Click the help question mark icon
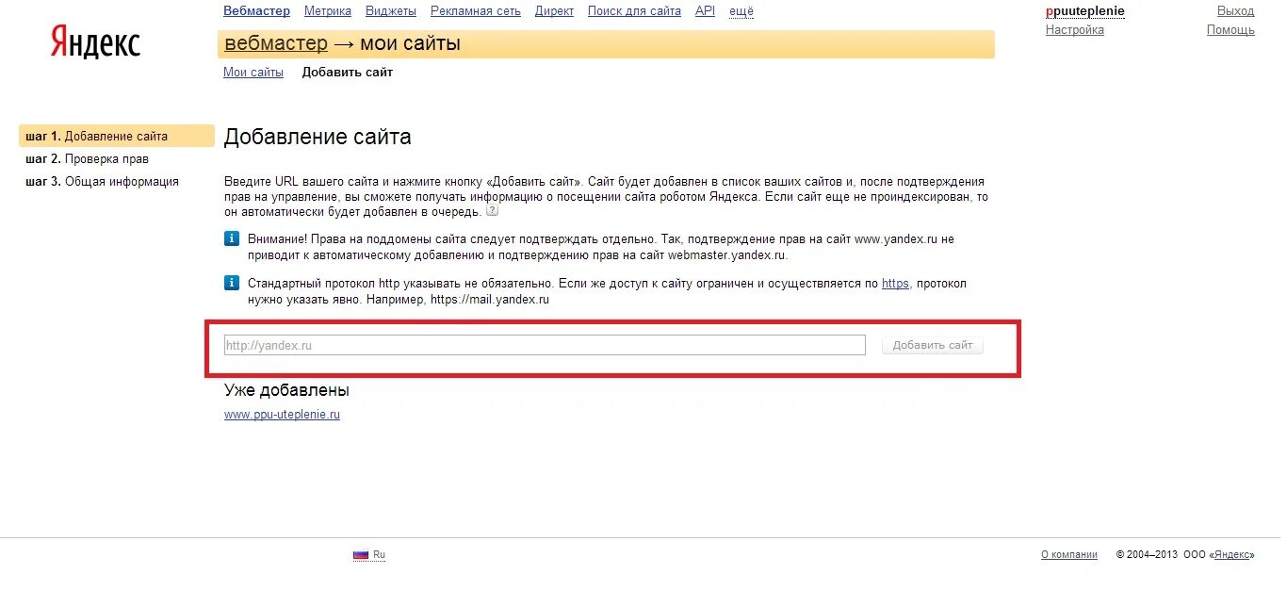 (x=492, y=211)
